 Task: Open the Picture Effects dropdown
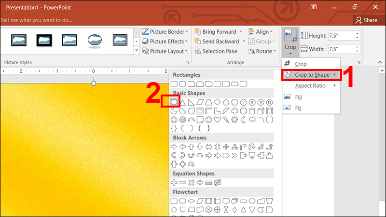[187, 41]
